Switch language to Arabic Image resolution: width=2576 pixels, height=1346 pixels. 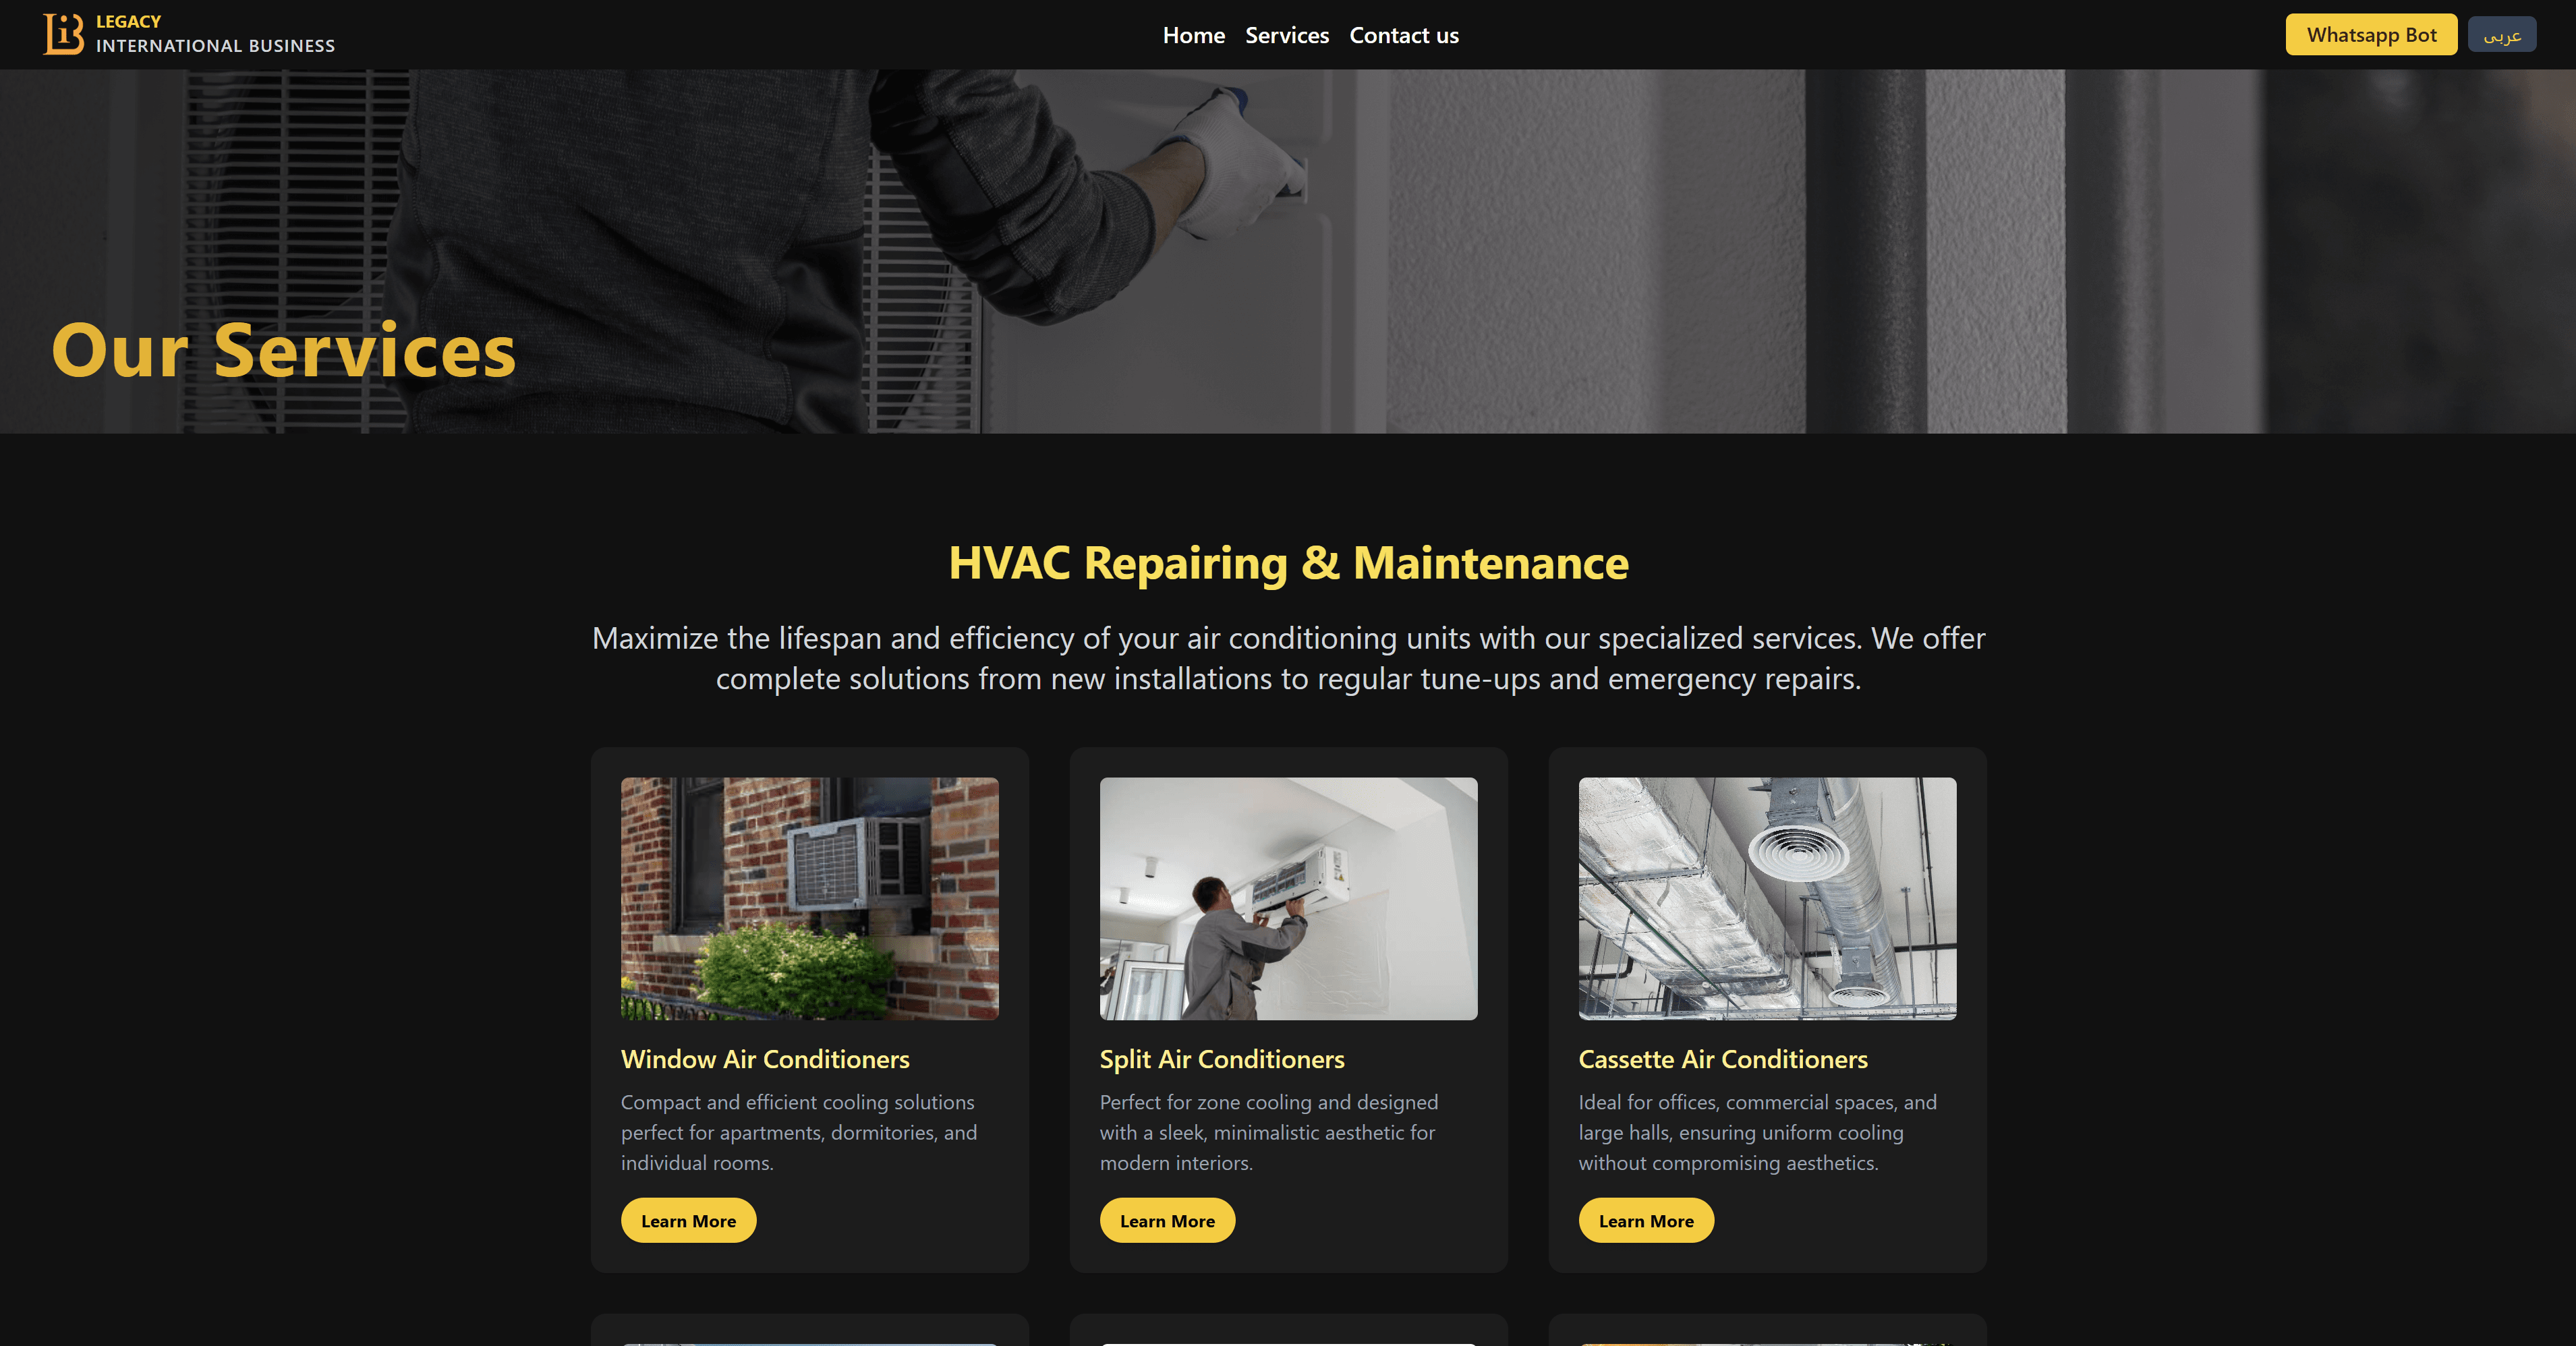2501,35
